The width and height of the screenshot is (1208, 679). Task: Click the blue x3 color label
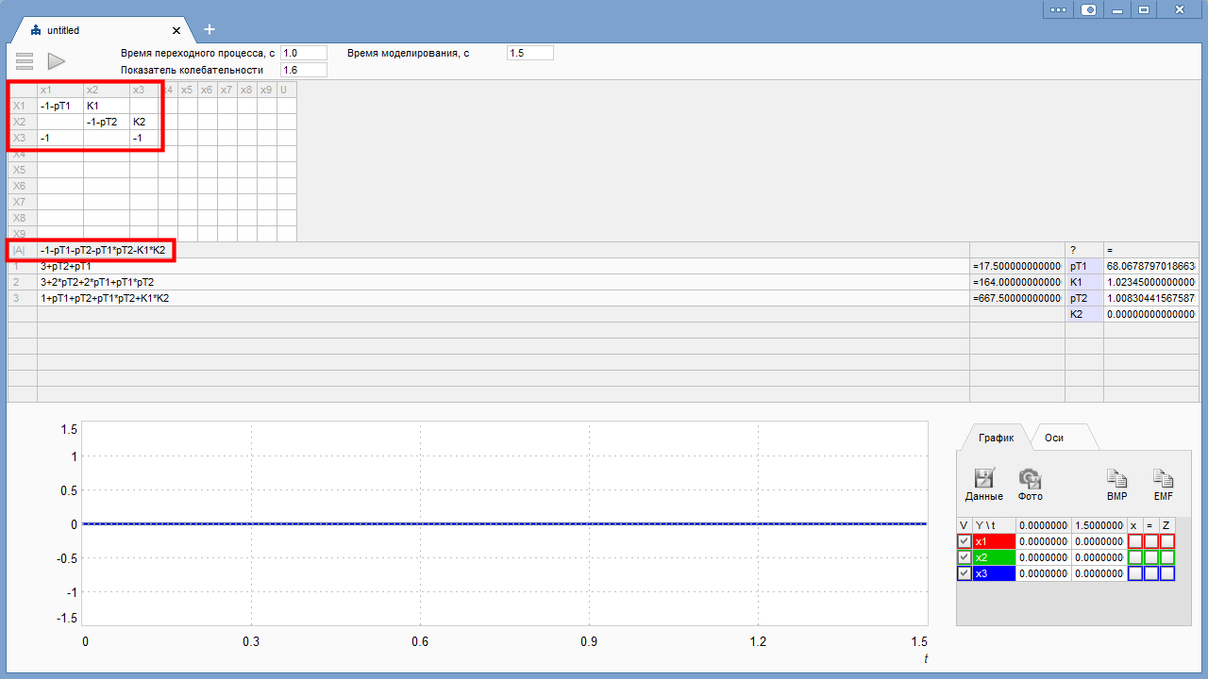point(994,573)
